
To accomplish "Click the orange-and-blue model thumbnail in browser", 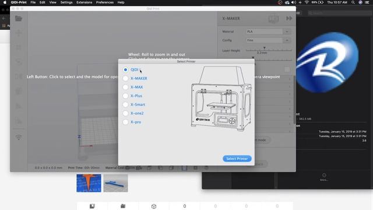I will (x=89, y=183).
